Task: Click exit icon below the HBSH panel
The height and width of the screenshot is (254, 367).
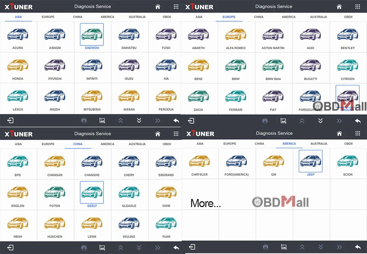Action: [10, 248]
